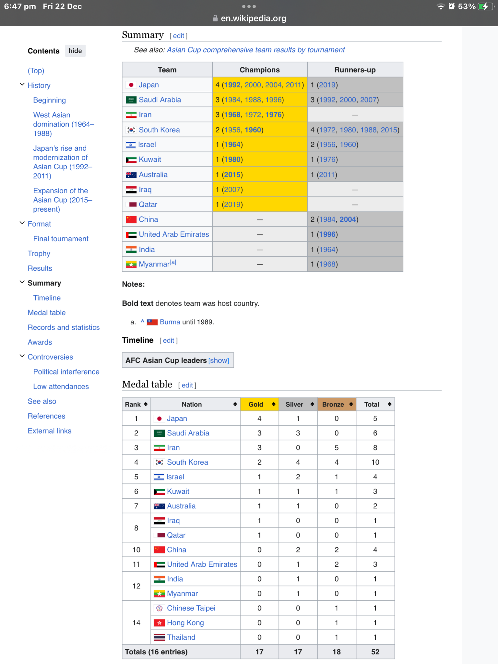498x664 pixels.
Task: Click the Saudi Arabia flag in Medal table
Action: [x=159, y=433]
